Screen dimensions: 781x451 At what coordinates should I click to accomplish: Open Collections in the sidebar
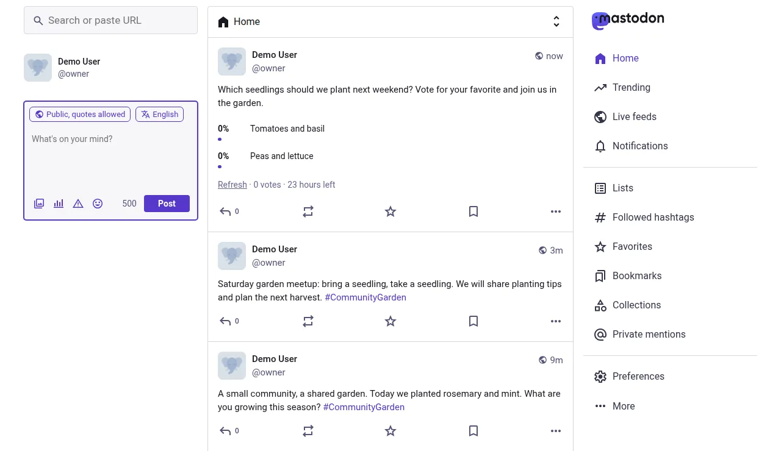point(627,305)
